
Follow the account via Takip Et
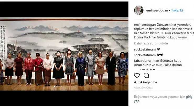pyautogui.click(x=177, y=10)
